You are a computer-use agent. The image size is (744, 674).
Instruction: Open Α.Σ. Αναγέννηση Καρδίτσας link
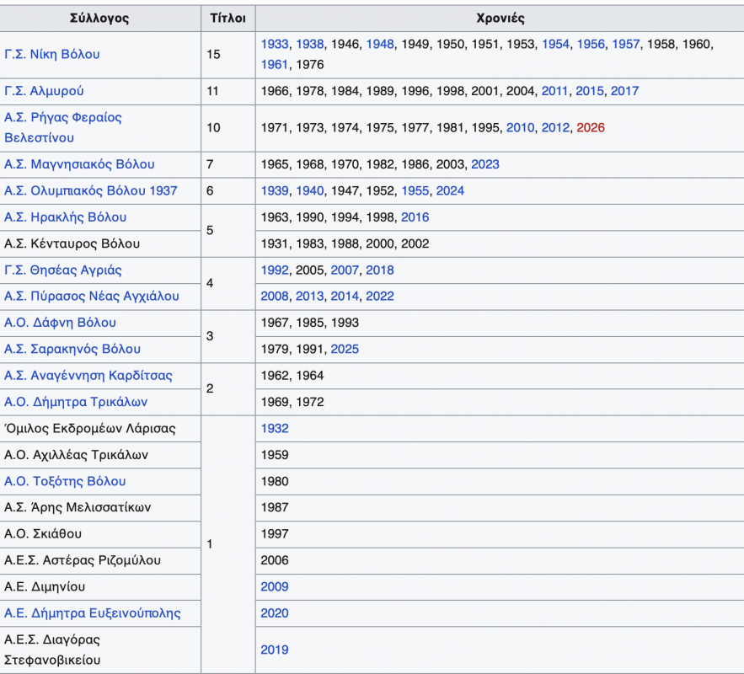pyautogui.click(x=88, y=376)
